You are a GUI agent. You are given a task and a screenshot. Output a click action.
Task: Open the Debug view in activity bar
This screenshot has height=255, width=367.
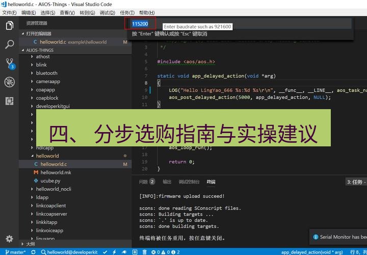coord(9,82)
